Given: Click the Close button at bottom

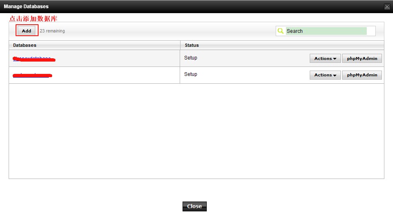Looking at the screenshot, I should (194, 206).
